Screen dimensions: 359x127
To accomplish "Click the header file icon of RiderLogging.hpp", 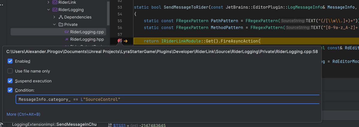I will (66, 39).
